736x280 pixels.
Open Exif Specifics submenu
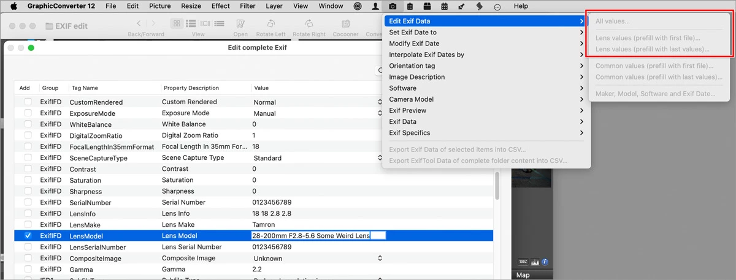pyautogui.click(x=486, y=132)
